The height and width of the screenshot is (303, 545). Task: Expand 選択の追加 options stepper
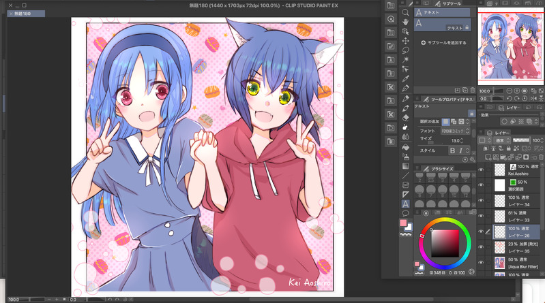point(468,122)
